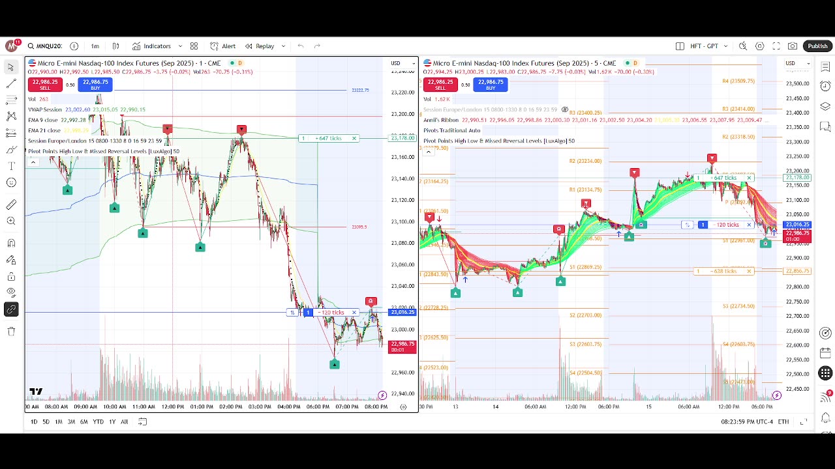835x469 pixels.
Task: Open chart settings hexagon icon
Action: click(x=760, y=46)
